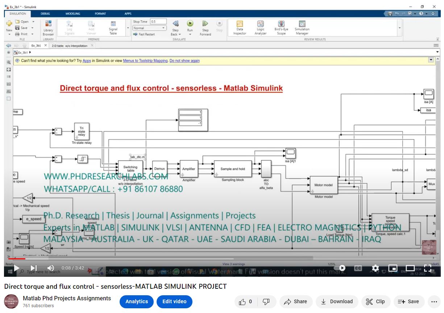444x313 pixels.
Task: Select the FORMAT ribbon tab
Action: pyautogui.click(x=100, y=14)
